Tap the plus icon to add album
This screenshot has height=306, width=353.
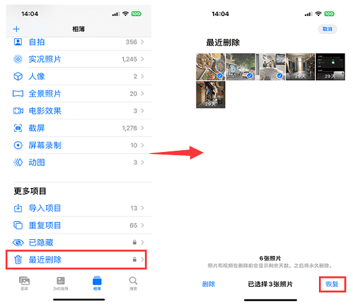(16, 29)
